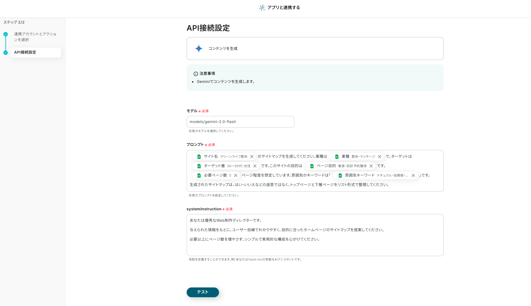Image resolution: width=531 pixels, height=306 pixels.
Task: Go to 連携アカウントとアクションを選択 step
Action: click(35, 37)
